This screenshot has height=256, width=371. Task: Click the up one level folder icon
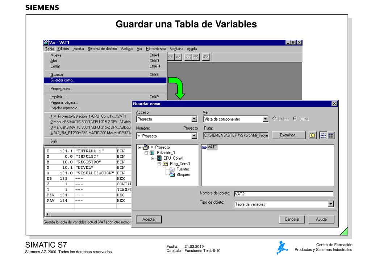tap(312, 135)
